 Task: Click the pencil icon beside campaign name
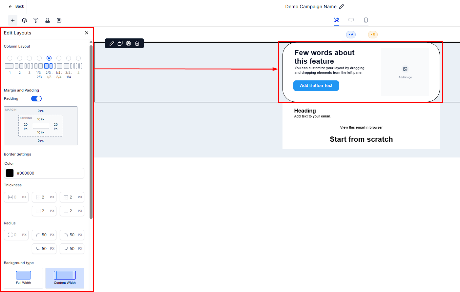click(x=342, y=7)
